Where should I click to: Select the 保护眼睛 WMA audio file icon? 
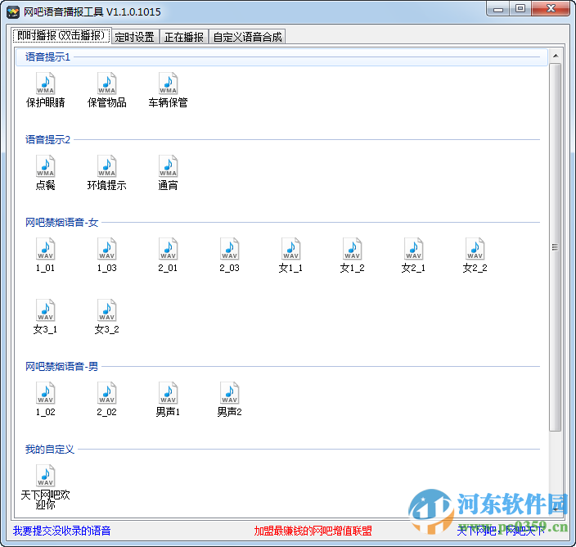pyautogui.click(x=45, y=84)
